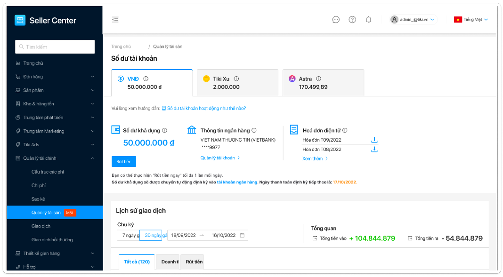
Task: Click the Tiki Xu coin icon
Action: tap(207, 79)
